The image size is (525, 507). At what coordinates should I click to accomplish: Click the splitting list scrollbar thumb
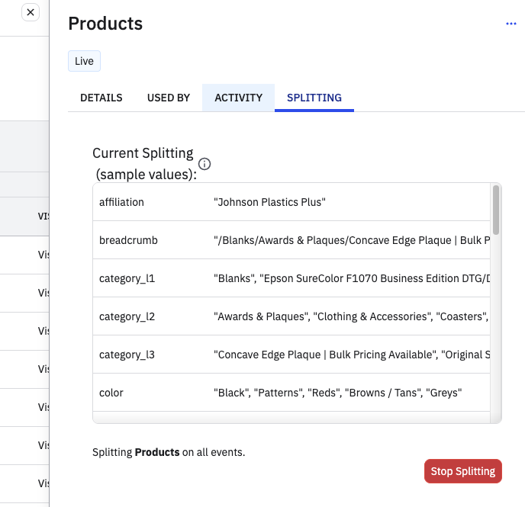click(496, 210)
